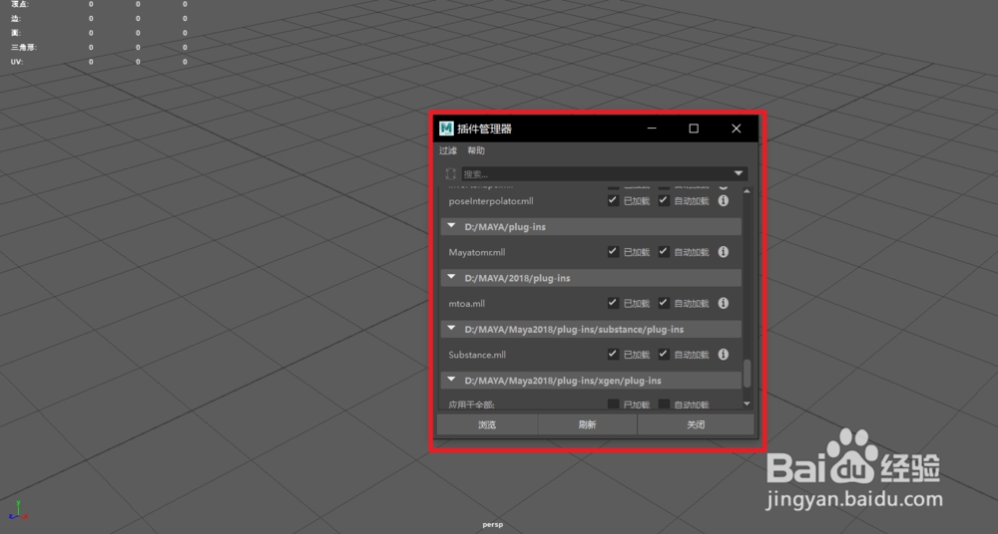Open the 过滤 menu

coord(448,150)
